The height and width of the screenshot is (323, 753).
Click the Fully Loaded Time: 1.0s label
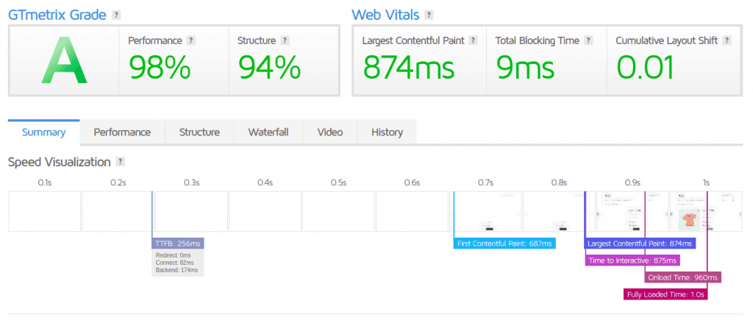pos(665,294)
